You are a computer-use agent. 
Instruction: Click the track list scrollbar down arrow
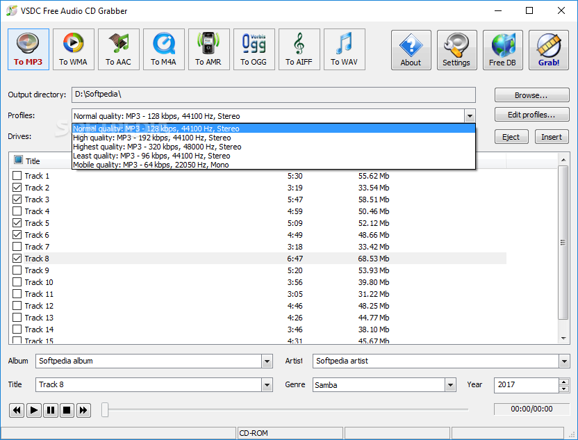tap(563, 338)
